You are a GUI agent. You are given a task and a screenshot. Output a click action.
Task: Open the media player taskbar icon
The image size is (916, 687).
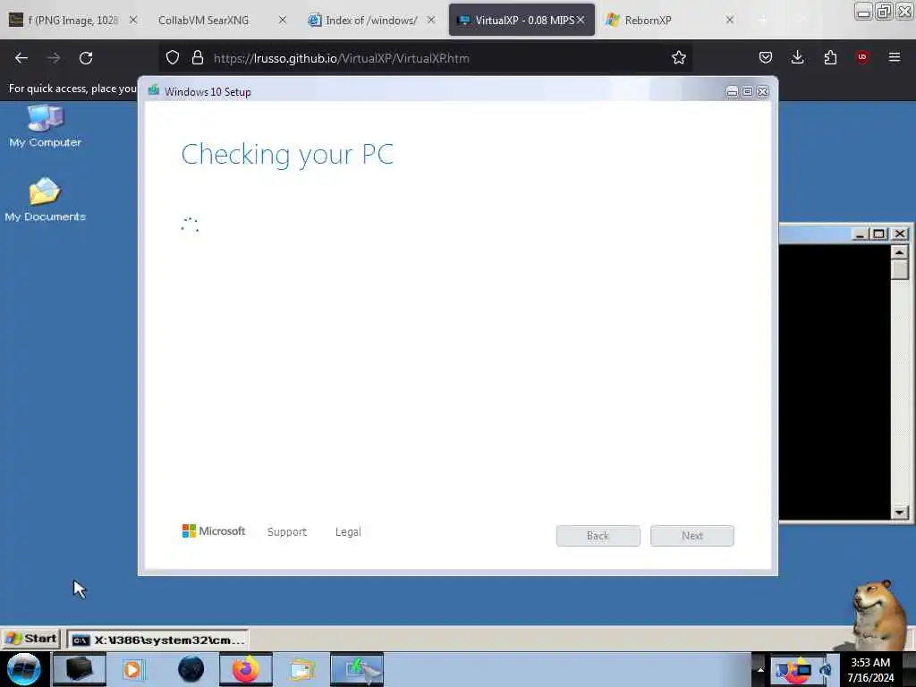point(132,669)
